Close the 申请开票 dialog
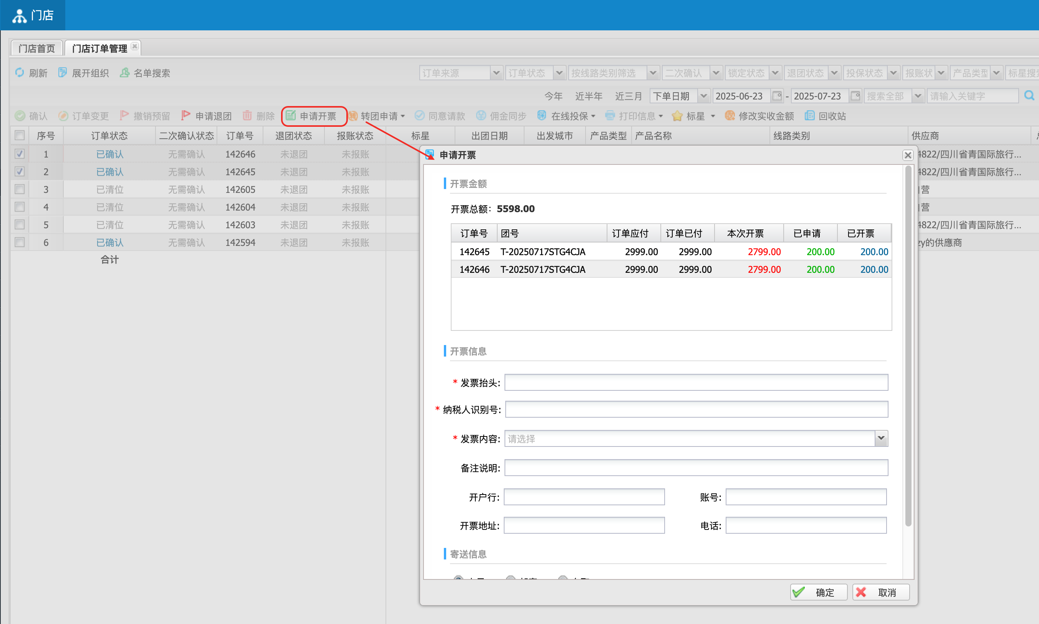The height and width of the screenshot is (624, 1039). click(x=908, y=155)
